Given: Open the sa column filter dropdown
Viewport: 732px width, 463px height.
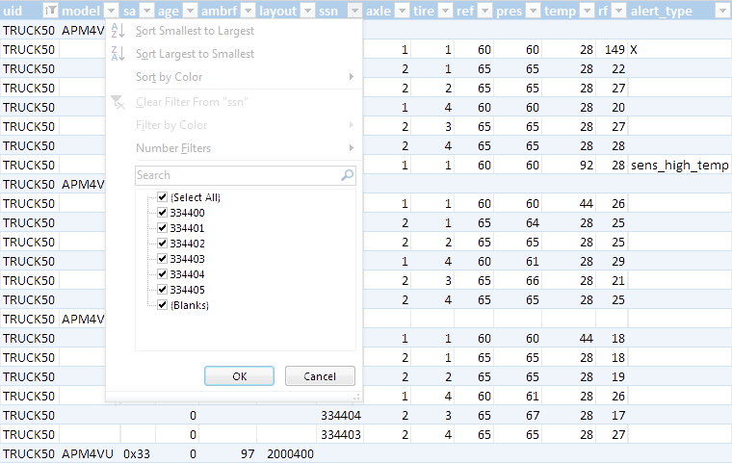Looking at the screenshot, I should pos(146,11).
